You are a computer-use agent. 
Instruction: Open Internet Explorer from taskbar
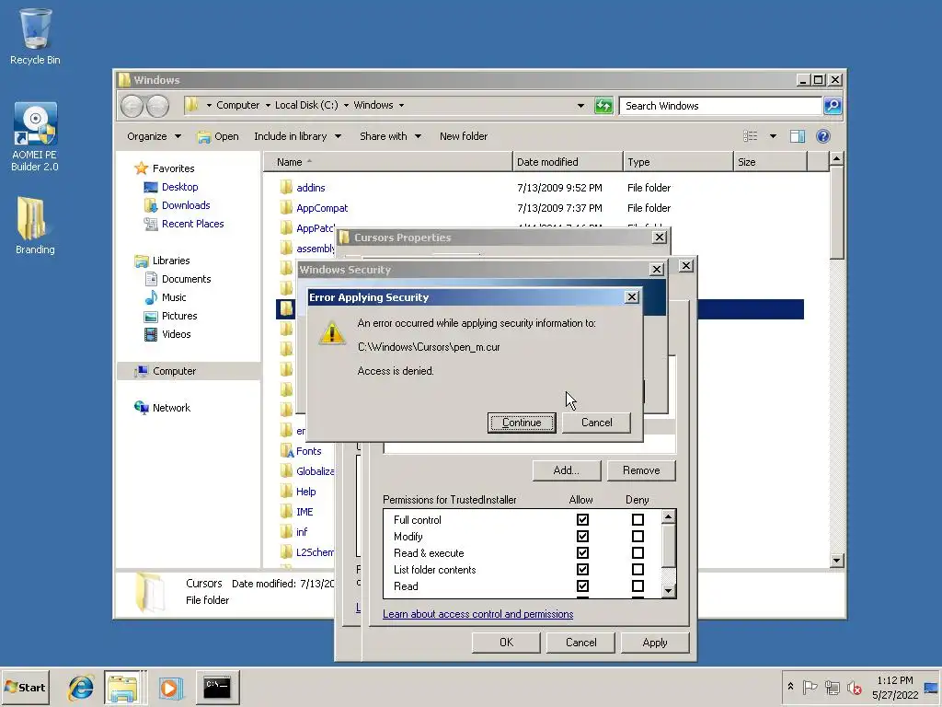pos(81,687)
